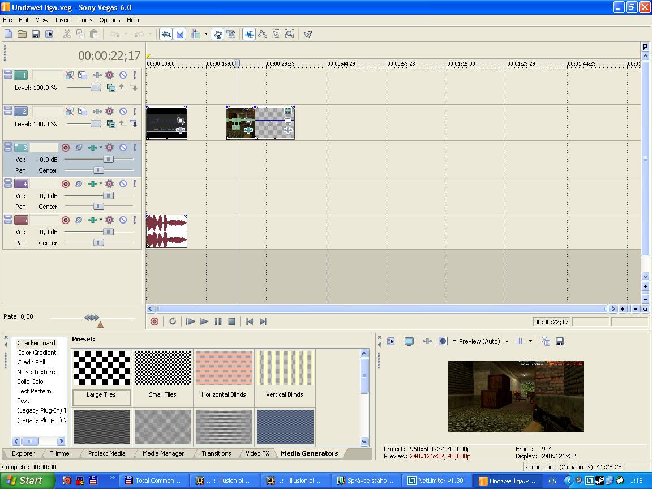Copy preview snapshot to clipboard
The image size is (652, 489).
pyautogui.click(x=546, y=341)
